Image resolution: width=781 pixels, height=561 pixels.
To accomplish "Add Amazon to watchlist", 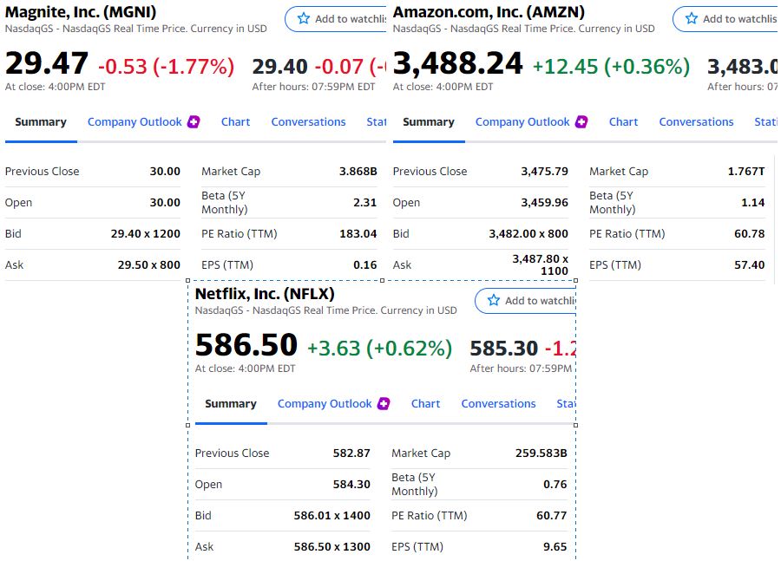I will 725,19.
